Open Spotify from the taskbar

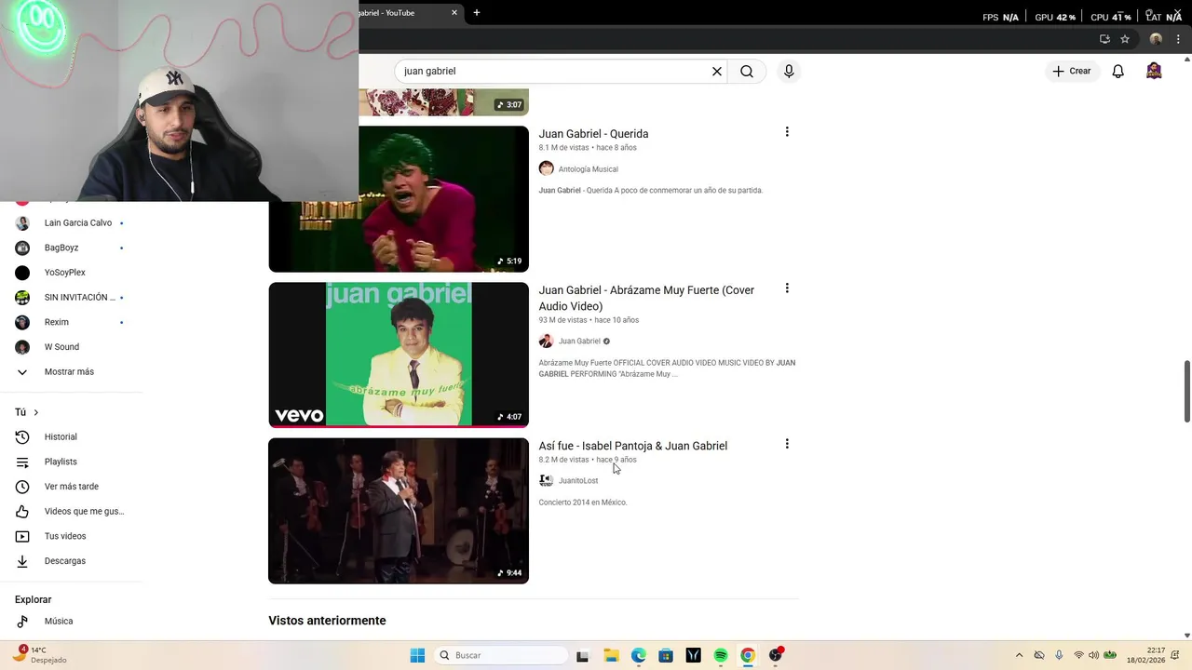point(721,655)
